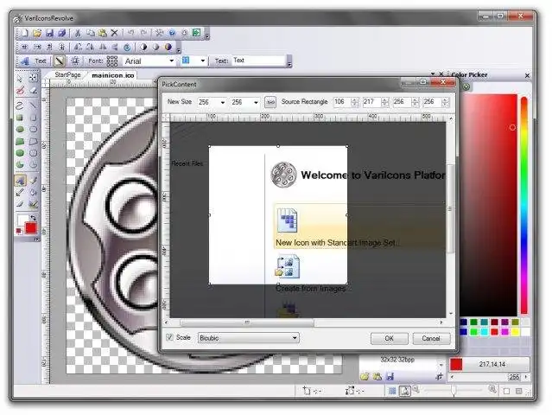Select the filled green polygon tool
This screenshot has width=552, height=415.
(x=20, y=142)
